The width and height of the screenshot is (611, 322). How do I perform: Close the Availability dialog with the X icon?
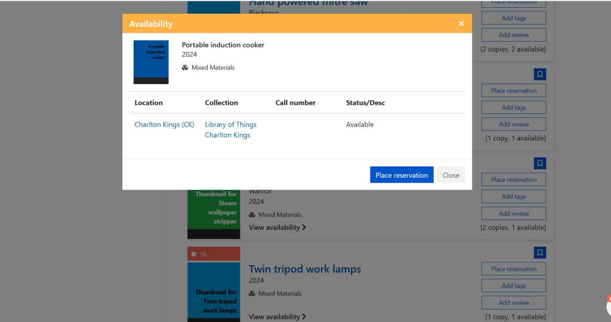tap(461, 24)
